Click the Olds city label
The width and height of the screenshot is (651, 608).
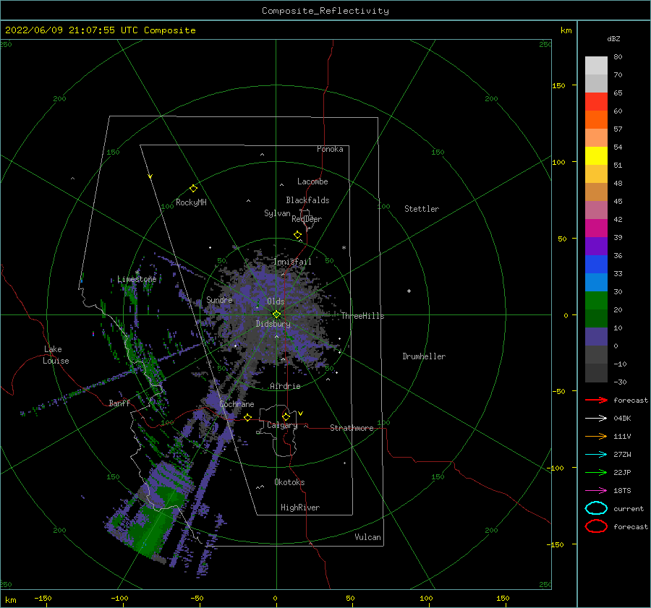click(276, 301)
